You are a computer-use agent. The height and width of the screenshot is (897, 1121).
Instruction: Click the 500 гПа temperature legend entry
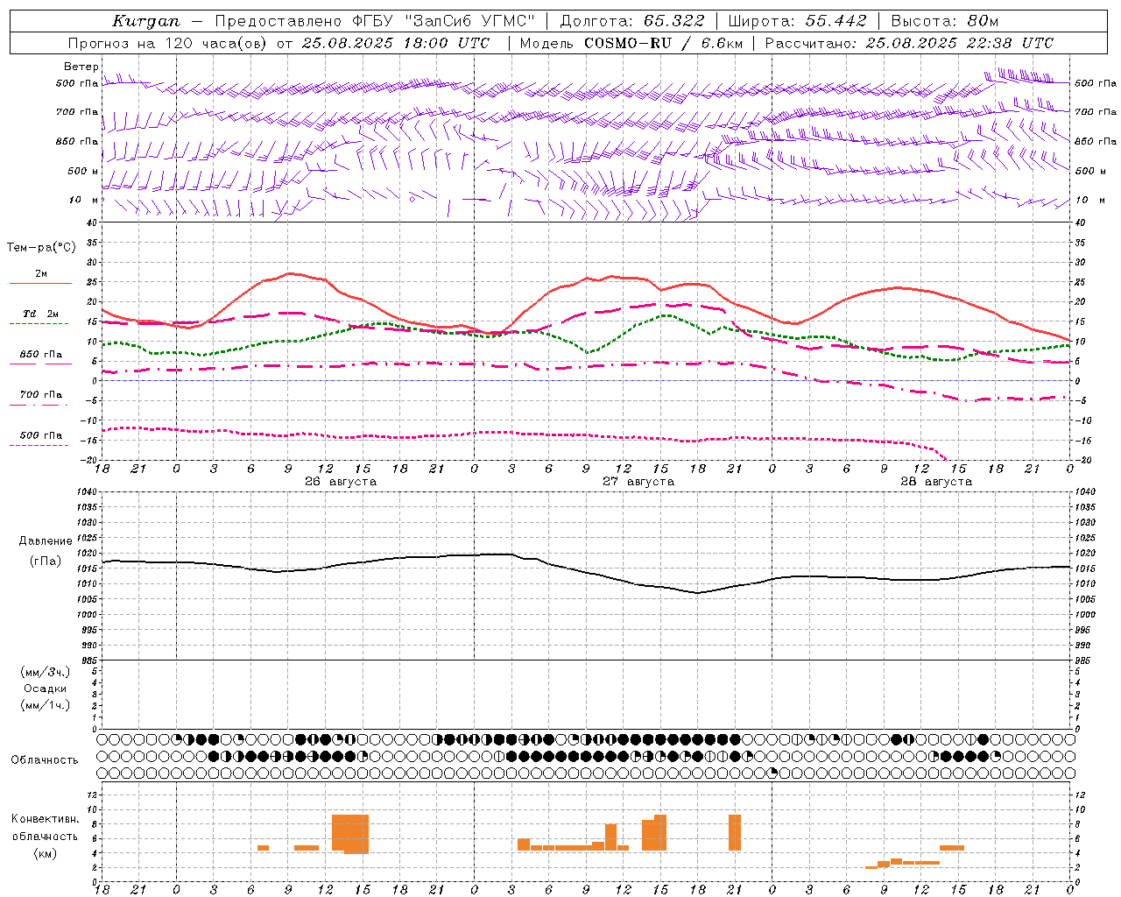tap(40, 435)
